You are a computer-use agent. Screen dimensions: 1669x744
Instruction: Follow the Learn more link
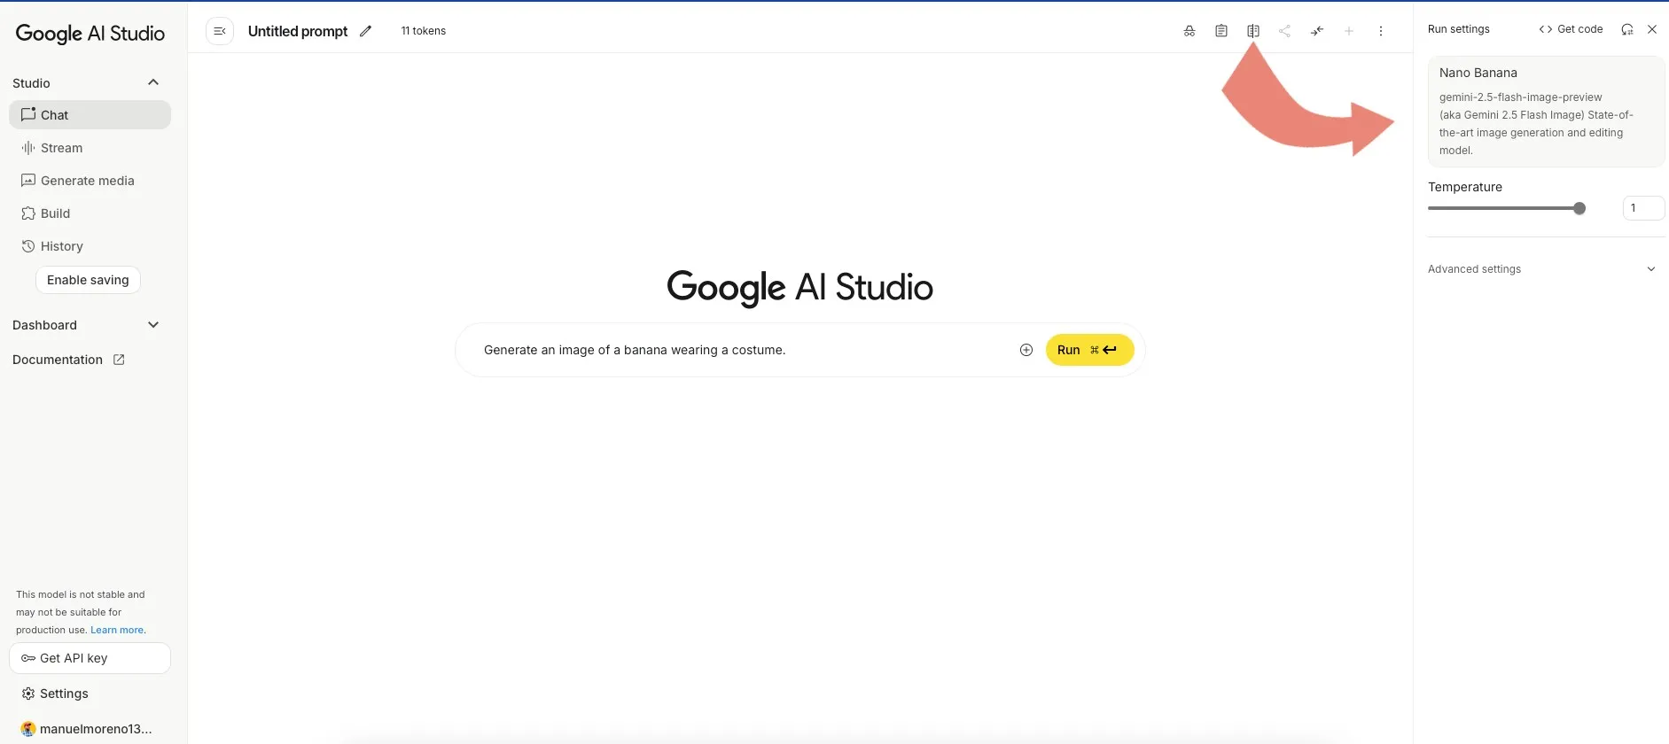[x=117, y=630]
